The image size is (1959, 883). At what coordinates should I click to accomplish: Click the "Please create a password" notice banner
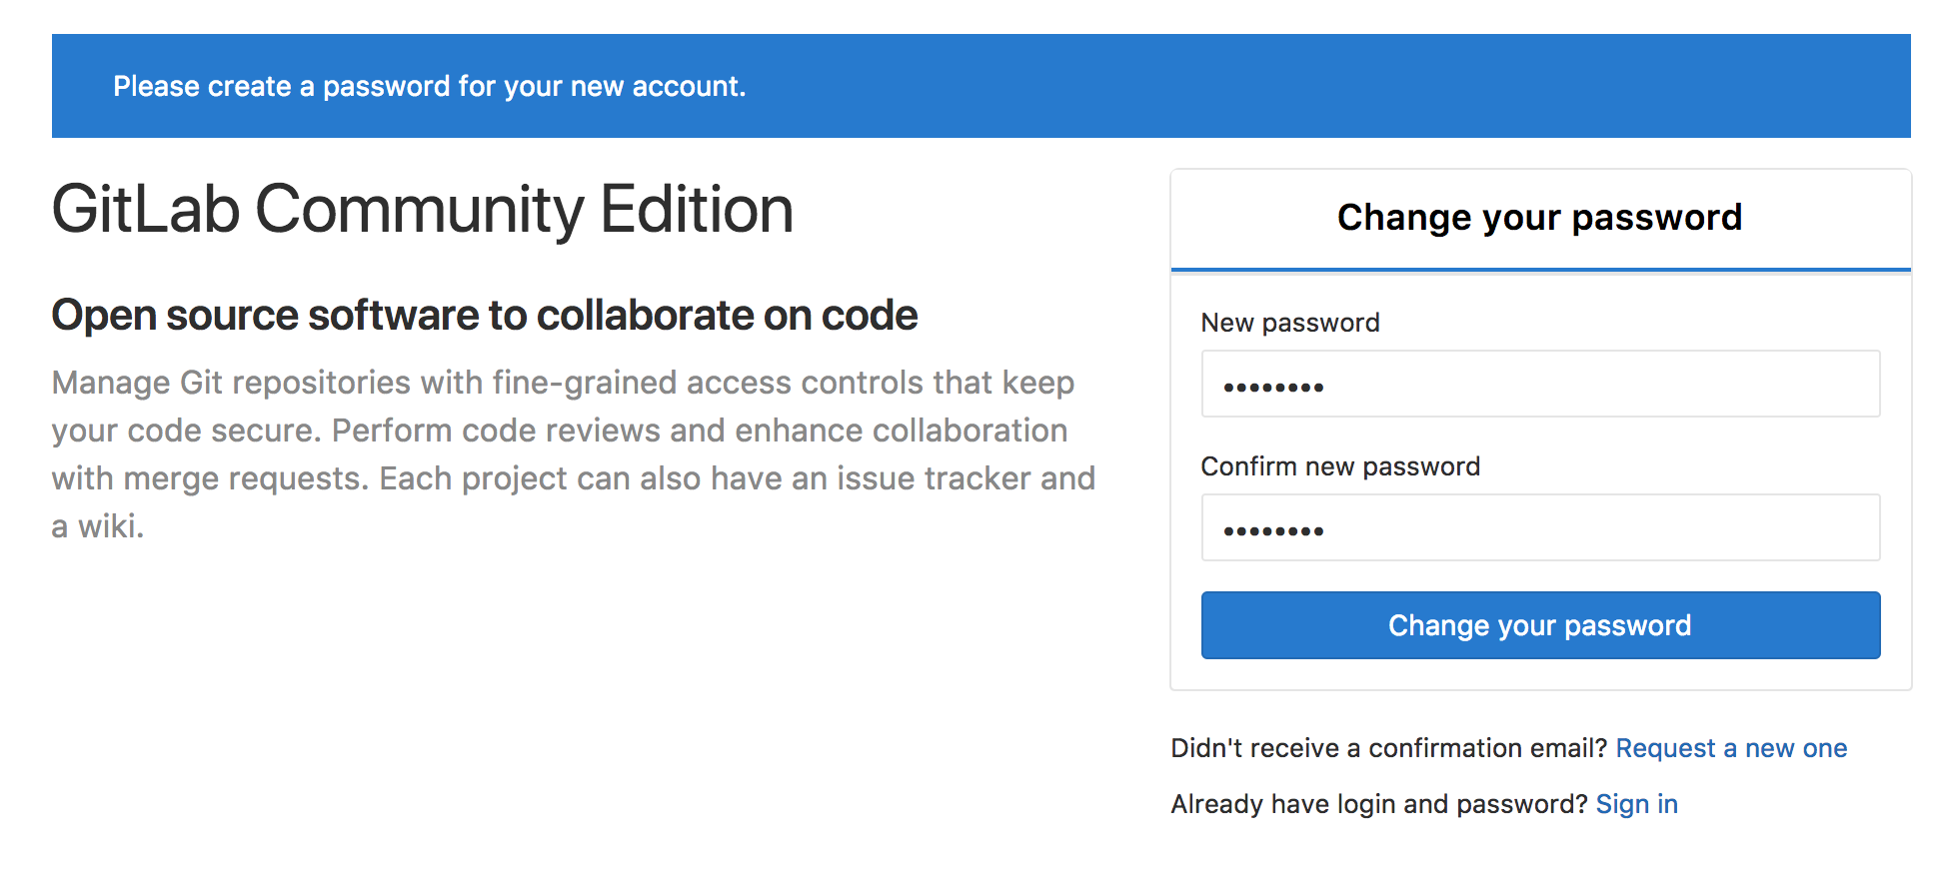tap(430, 87)
